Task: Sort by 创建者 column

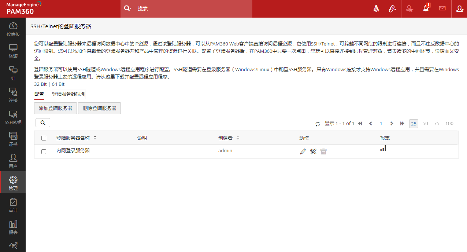Action: click(x=229, y=138)
